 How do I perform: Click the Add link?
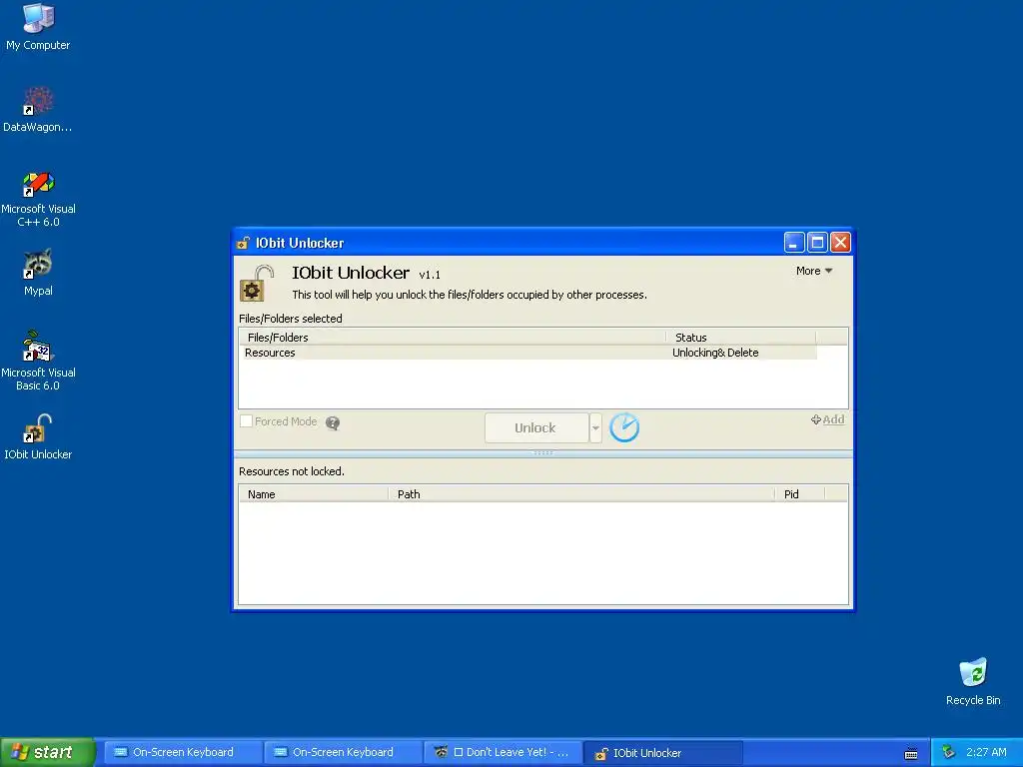[x=827, y=419]
